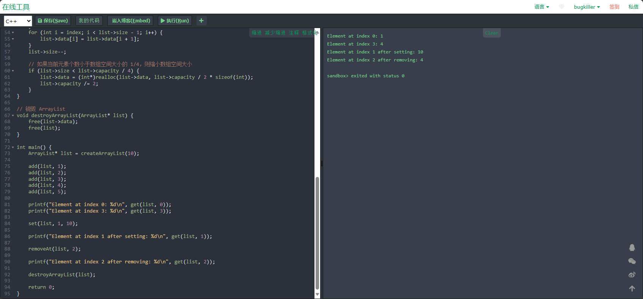
Task: Run the code with 执行(Run)
Action: 175,20
